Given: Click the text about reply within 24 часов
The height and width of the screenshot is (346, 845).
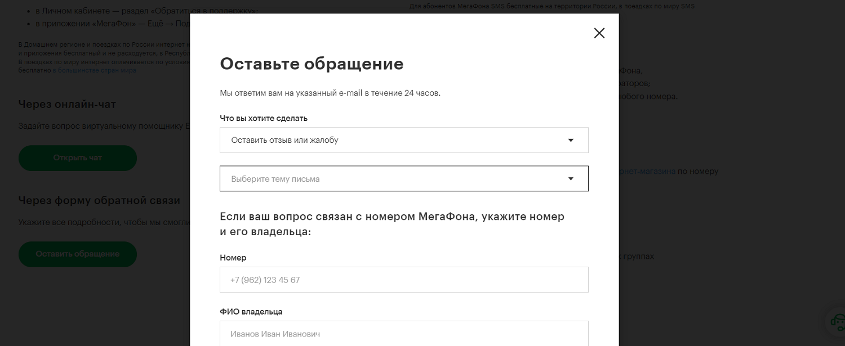Looking at the screenshot, I should [x=330, y=93].
